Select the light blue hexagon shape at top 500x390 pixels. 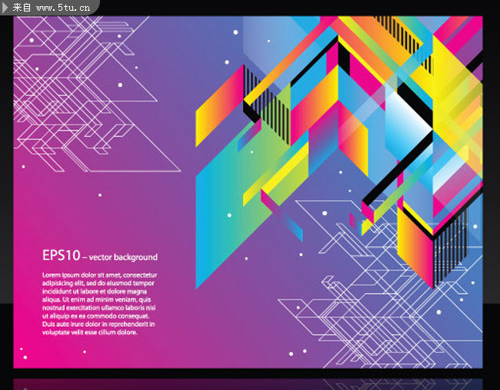coord(269,38)
